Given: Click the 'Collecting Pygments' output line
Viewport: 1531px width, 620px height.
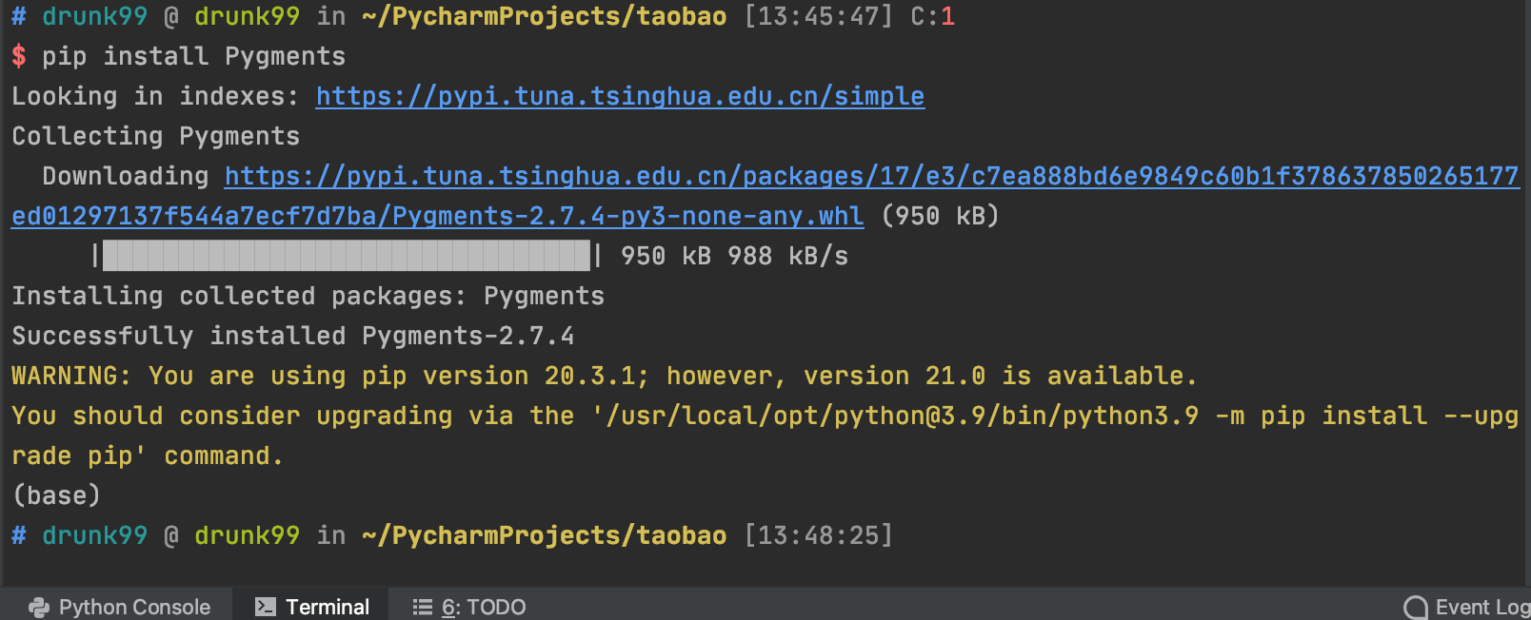Looking at the screenshot, I should click(x=155, y=136).
